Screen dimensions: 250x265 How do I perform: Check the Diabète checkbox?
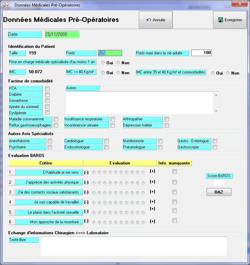[x=47, y=94]
